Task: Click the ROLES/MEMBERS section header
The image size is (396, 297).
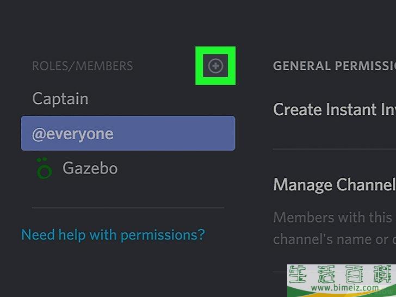Action: coord(82,66)
